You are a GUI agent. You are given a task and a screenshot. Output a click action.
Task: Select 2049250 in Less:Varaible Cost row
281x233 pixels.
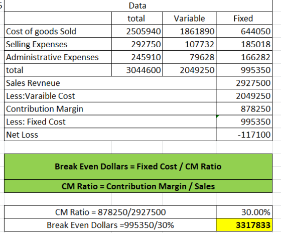pyautogui.click(x=244, y=96)
